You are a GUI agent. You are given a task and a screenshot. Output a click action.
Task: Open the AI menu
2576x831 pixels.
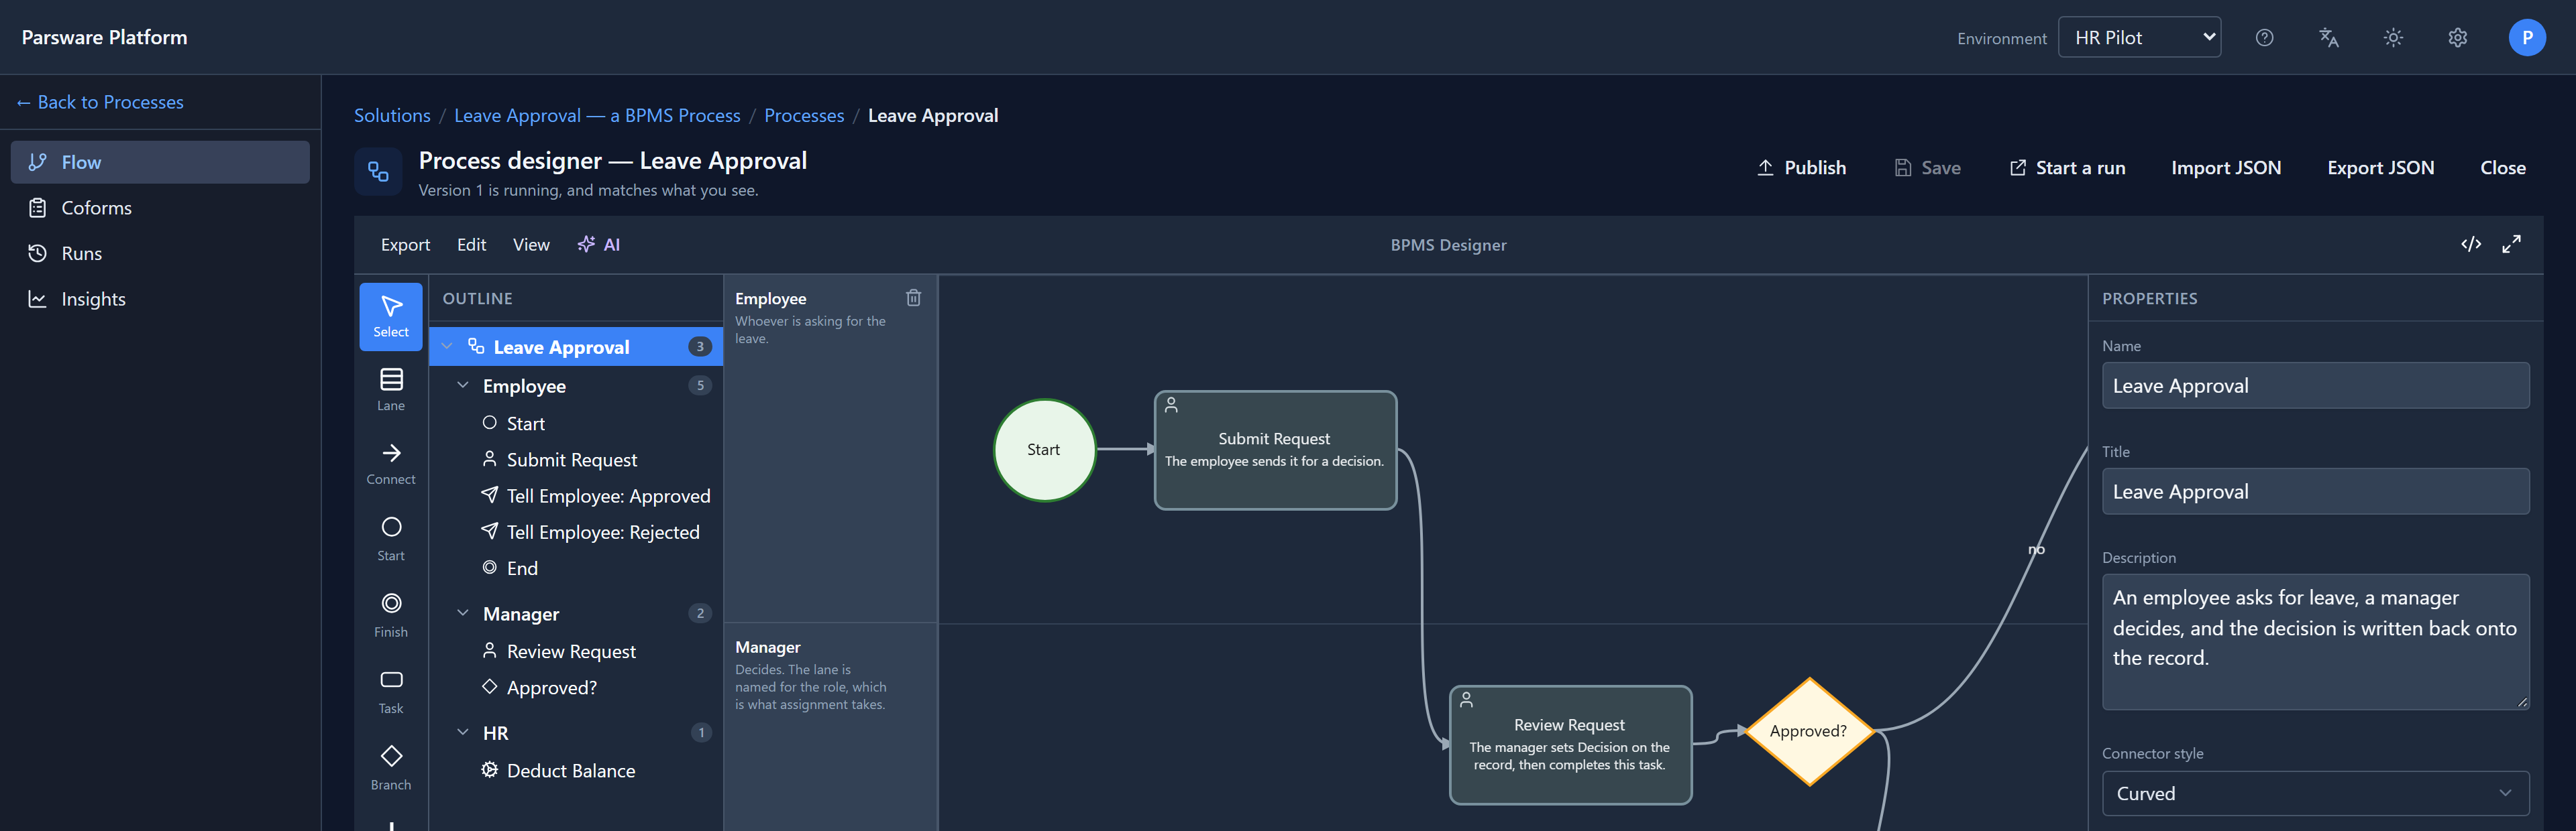pyautogui.click(x=599, y=245)
